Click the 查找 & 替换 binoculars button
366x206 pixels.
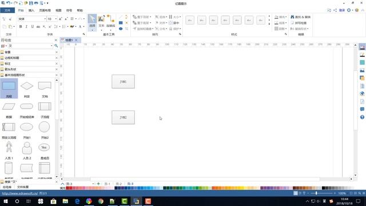[x=300, y=17]
